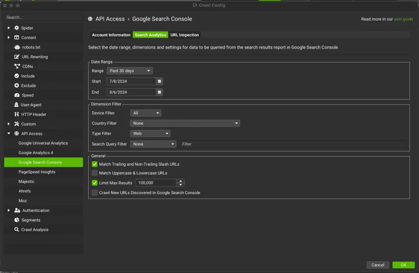Screen dimensions: 419x273
Task: Open the Start date calendar picker
Action: [159, 81]
